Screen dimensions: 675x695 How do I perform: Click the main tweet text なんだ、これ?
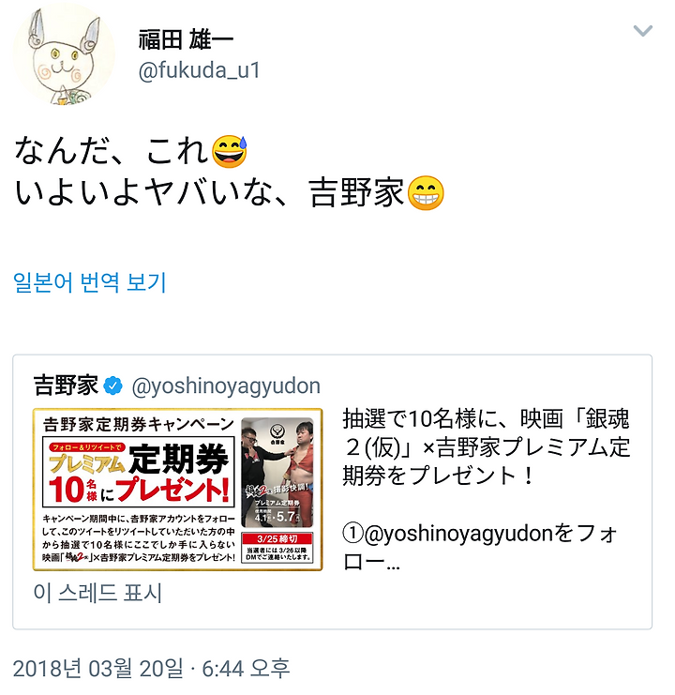112,152
